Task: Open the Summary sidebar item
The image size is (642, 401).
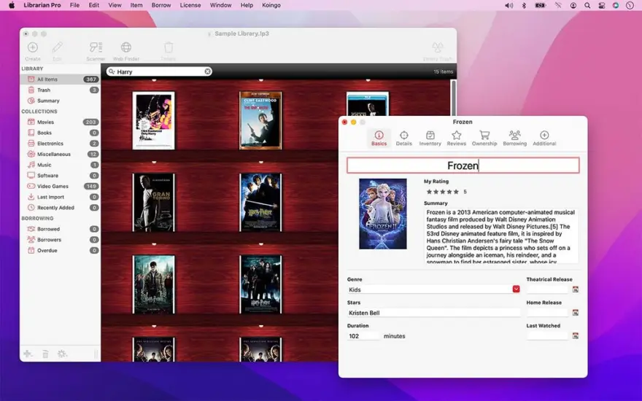Action: click(60, 101)
